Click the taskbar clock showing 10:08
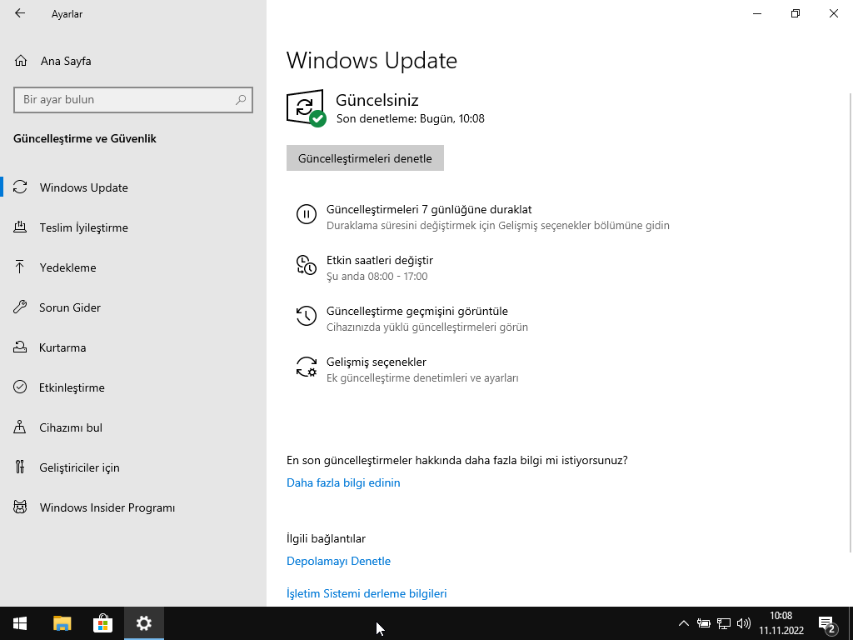853x640 pixels. (781, 623)
